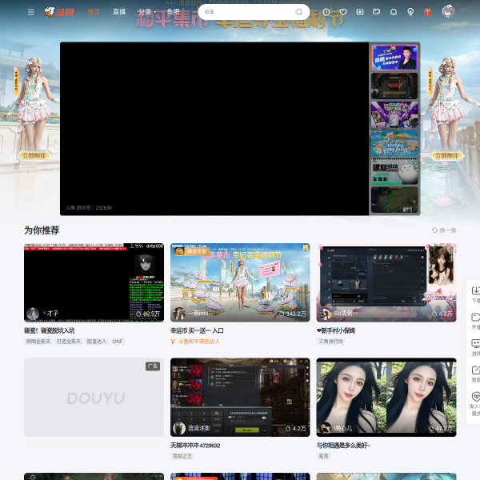Click the header start-streaming camera icon
The width and height of the screenshot is (480, 480).
[377, 12]
